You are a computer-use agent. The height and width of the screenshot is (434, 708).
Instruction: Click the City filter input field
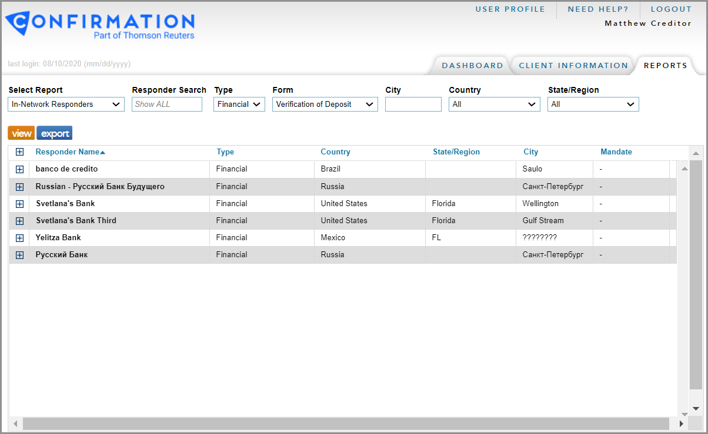point(413,105)
